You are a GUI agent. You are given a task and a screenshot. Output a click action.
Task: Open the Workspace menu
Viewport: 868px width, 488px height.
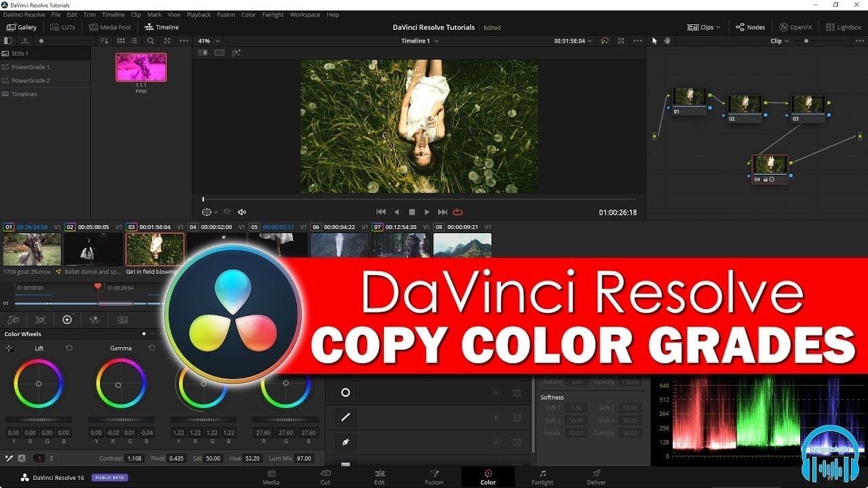[304, 15]
